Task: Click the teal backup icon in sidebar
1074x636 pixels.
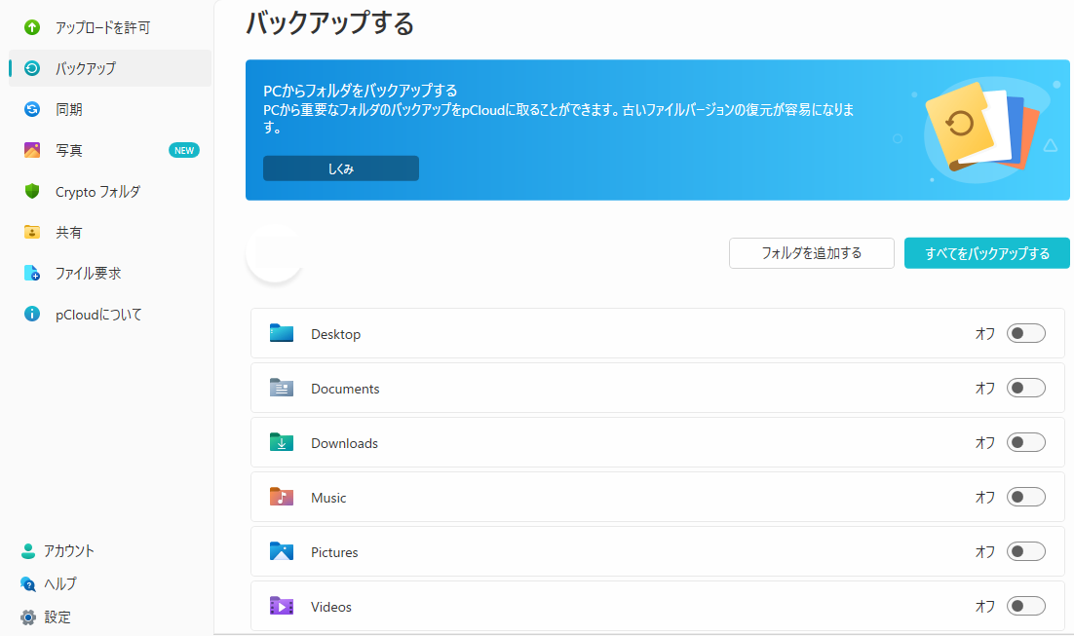Action: tap(32, 68)
